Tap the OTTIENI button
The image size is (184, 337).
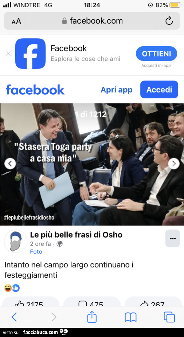pos(156,54)
